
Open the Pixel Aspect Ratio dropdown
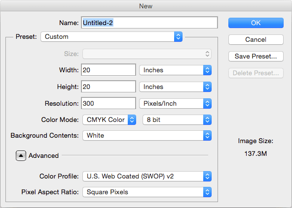[147, 192]
